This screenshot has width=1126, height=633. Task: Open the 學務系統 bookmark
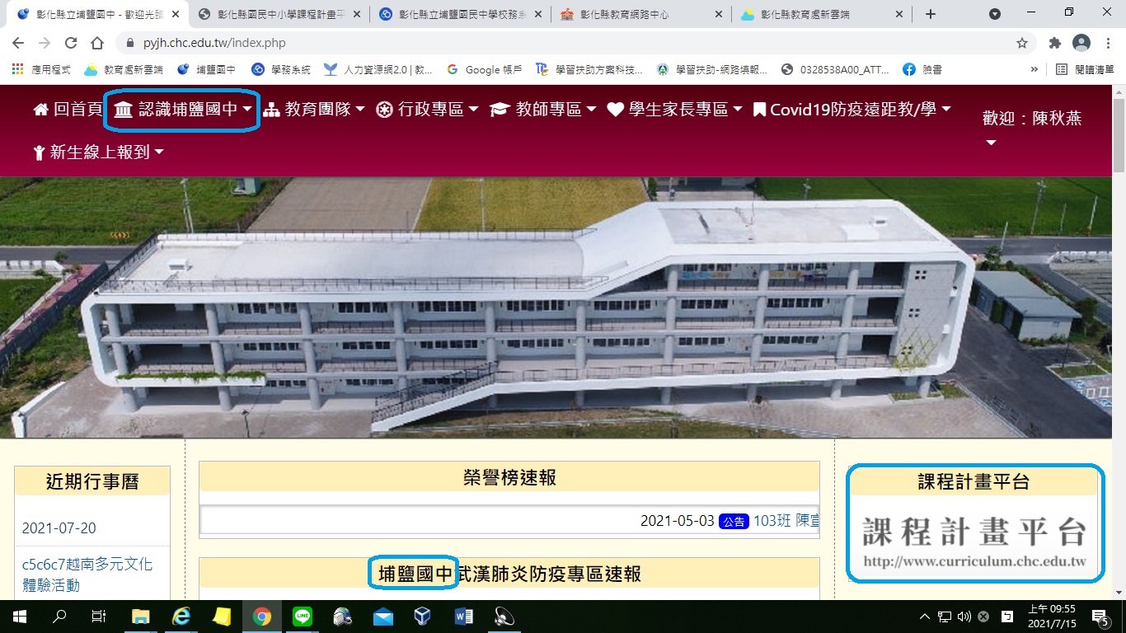pyautogui.click(x=281, y=70)
